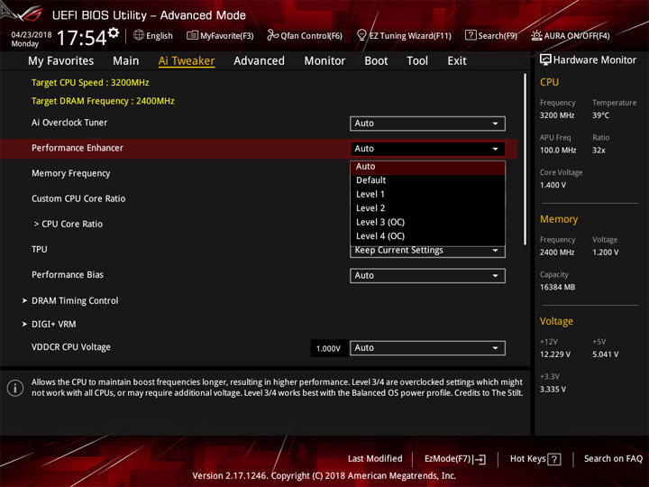Open TPU Keep Current Settings dropdown
Image resolution: width=649 pixels, height=487 pixels.
tap(427, 251)
